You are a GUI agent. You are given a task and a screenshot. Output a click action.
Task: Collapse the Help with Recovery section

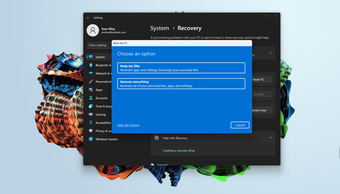pos(270,138)
